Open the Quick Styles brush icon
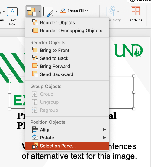This screenshot has width=151, height=167. (48, 11)
